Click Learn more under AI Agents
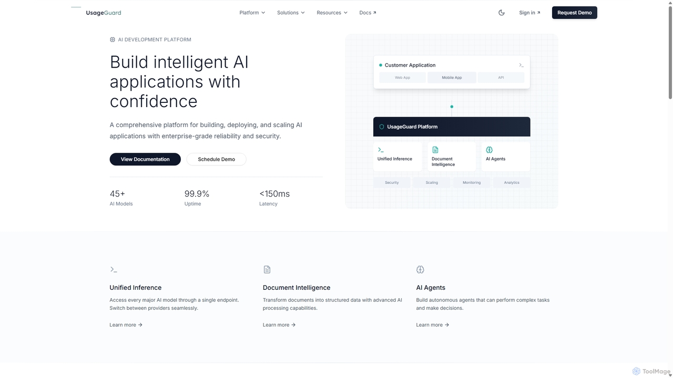The height and width of the screenshot is (378, 673). pos(433,325)
